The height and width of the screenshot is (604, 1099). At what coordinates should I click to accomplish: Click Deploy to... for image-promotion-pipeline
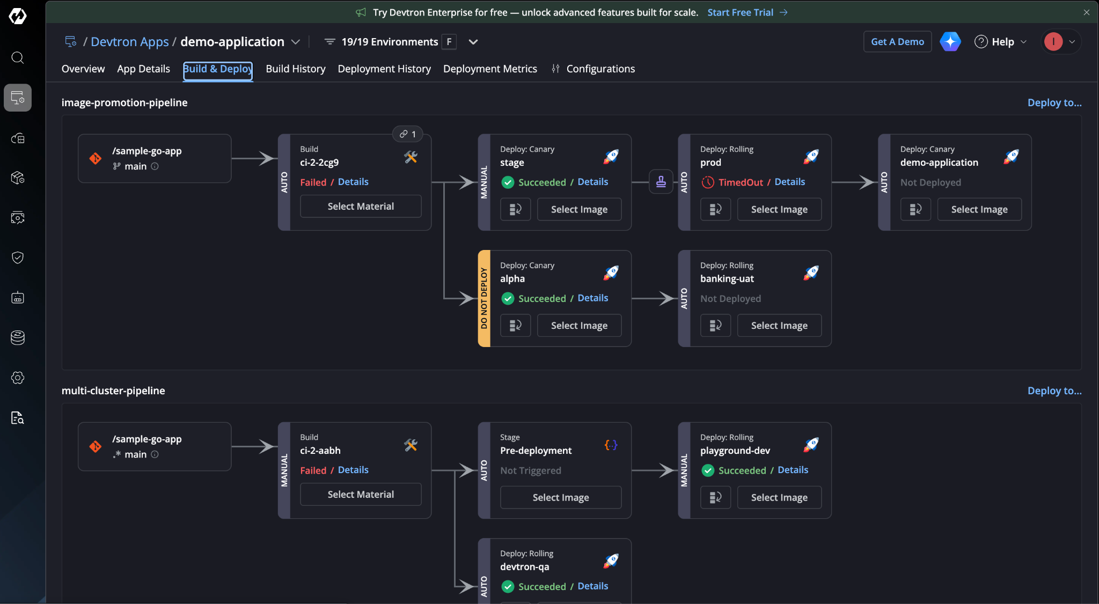(x=1054, y=102)
